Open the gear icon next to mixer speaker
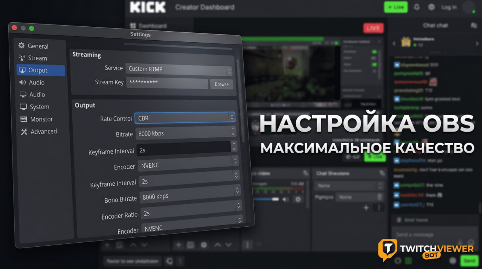 point(298,199)
